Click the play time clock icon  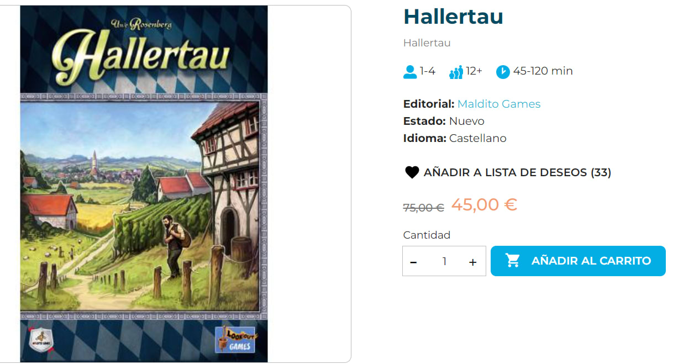[x=503, y=72]
